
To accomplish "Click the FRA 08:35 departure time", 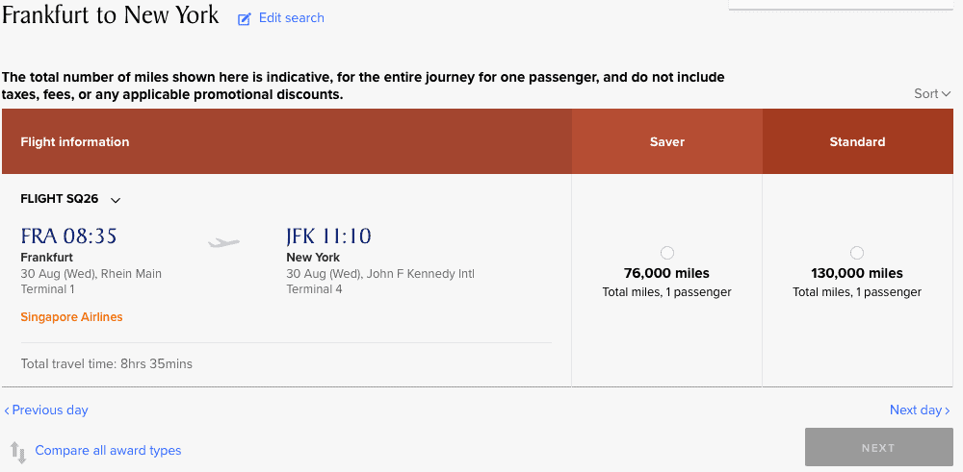I will [68, 236].
